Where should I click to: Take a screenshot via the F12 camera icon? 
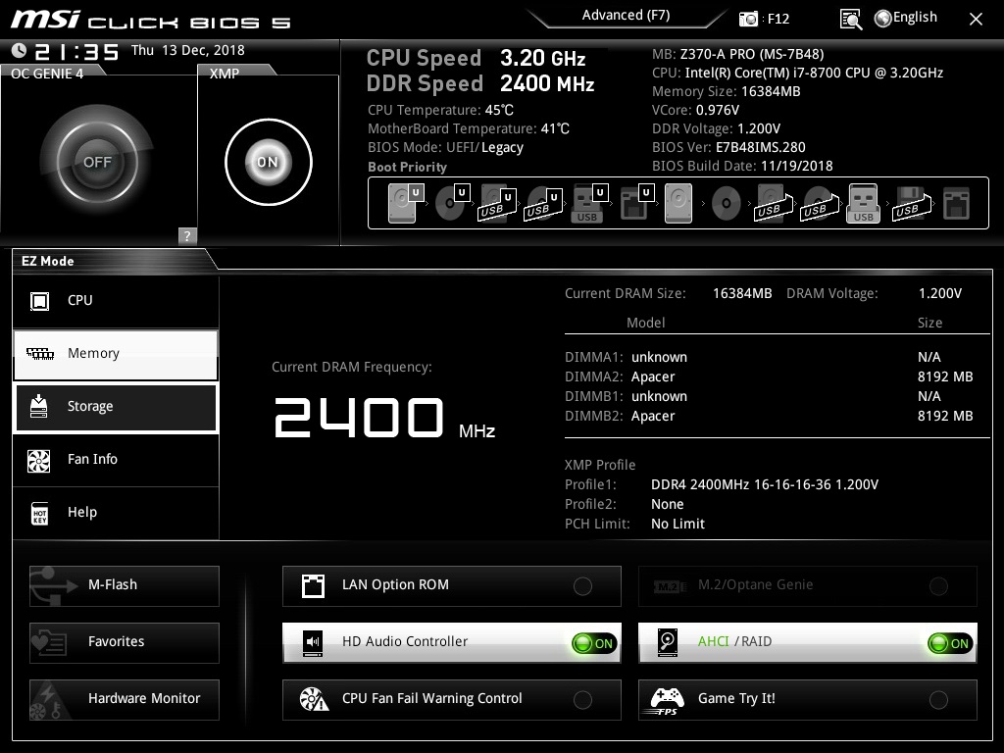[x=748, y=20]
